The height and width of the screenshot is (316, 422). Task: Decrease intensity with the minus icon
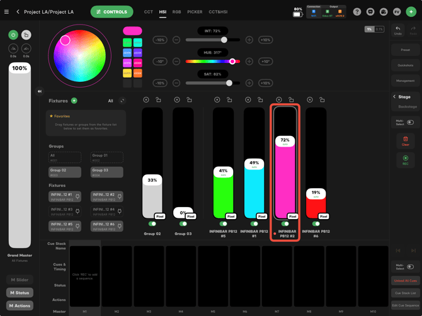tap(176, 40)
